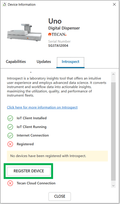Click the 'Tecan Cloud Connection' label
This screenshot has width=120, height=204.
pyautogui.click(x=36, y=183)
